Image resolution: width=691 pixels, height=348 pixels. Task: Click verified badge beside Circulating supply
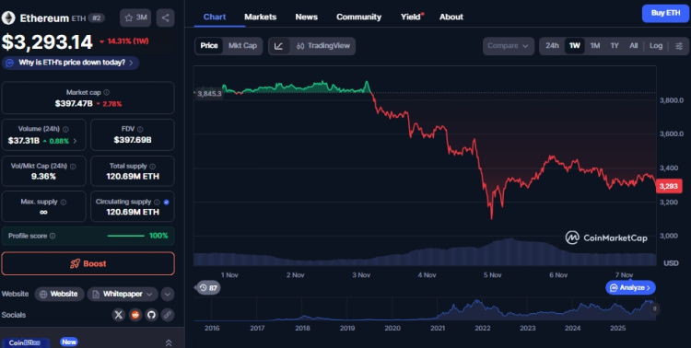pyautogui.click(x=166, y=203)
